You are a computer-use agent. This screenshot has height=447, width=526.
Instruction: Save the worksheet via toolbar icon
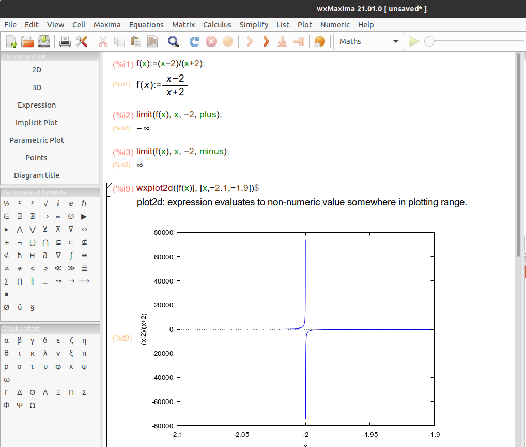coord(43,41)
